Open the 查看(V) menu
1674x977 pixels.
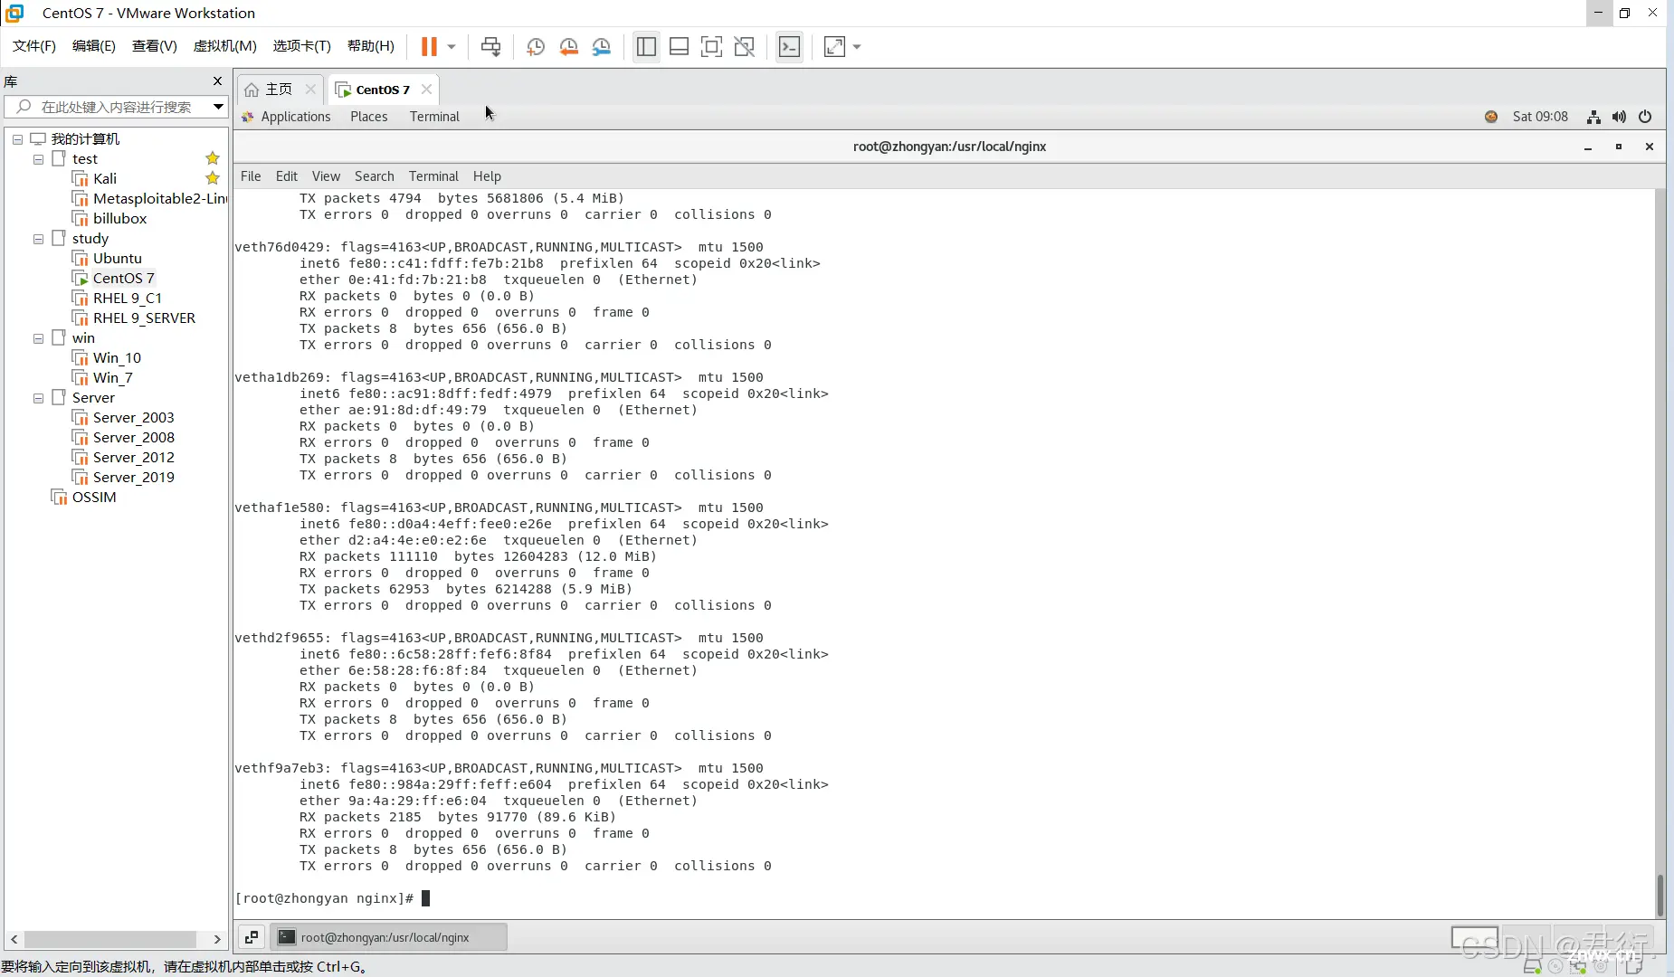tap(155, 46)
